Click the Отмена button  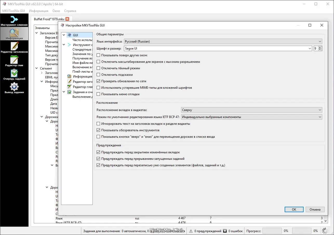point(315,210)
